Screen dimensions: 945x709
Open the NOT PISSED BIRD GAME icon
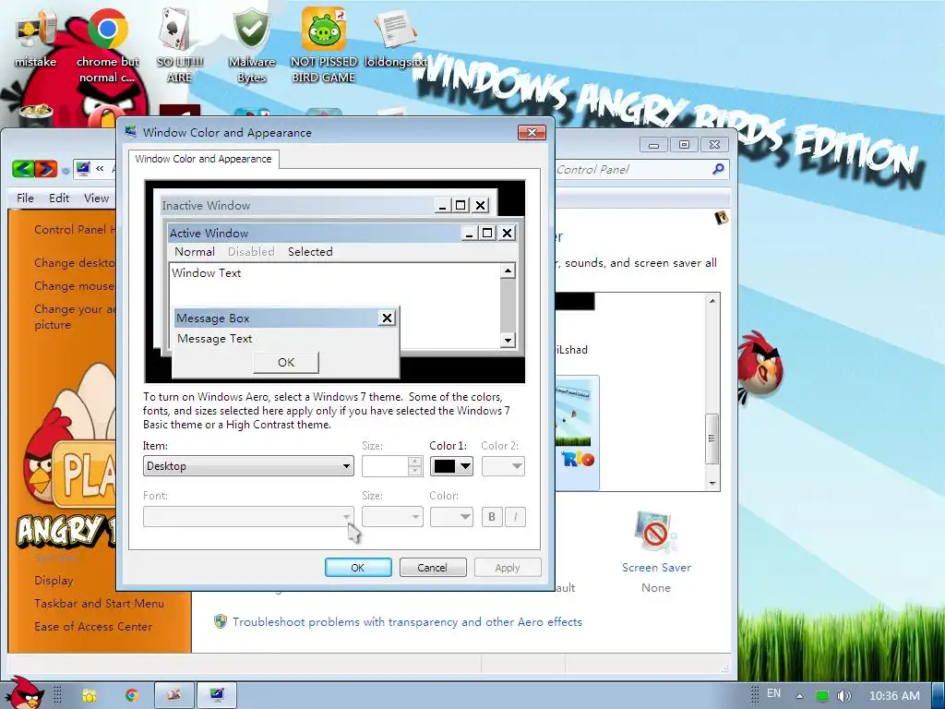(x=324, y=46)
